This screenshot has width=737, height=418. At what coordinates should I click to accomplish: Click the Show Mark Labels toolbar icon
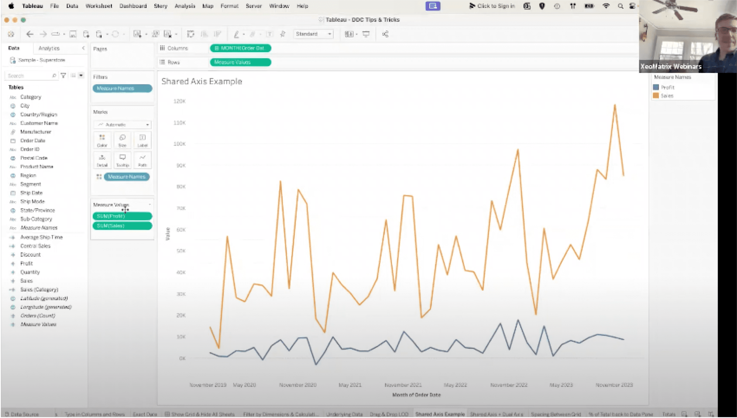tap(269, 34)
